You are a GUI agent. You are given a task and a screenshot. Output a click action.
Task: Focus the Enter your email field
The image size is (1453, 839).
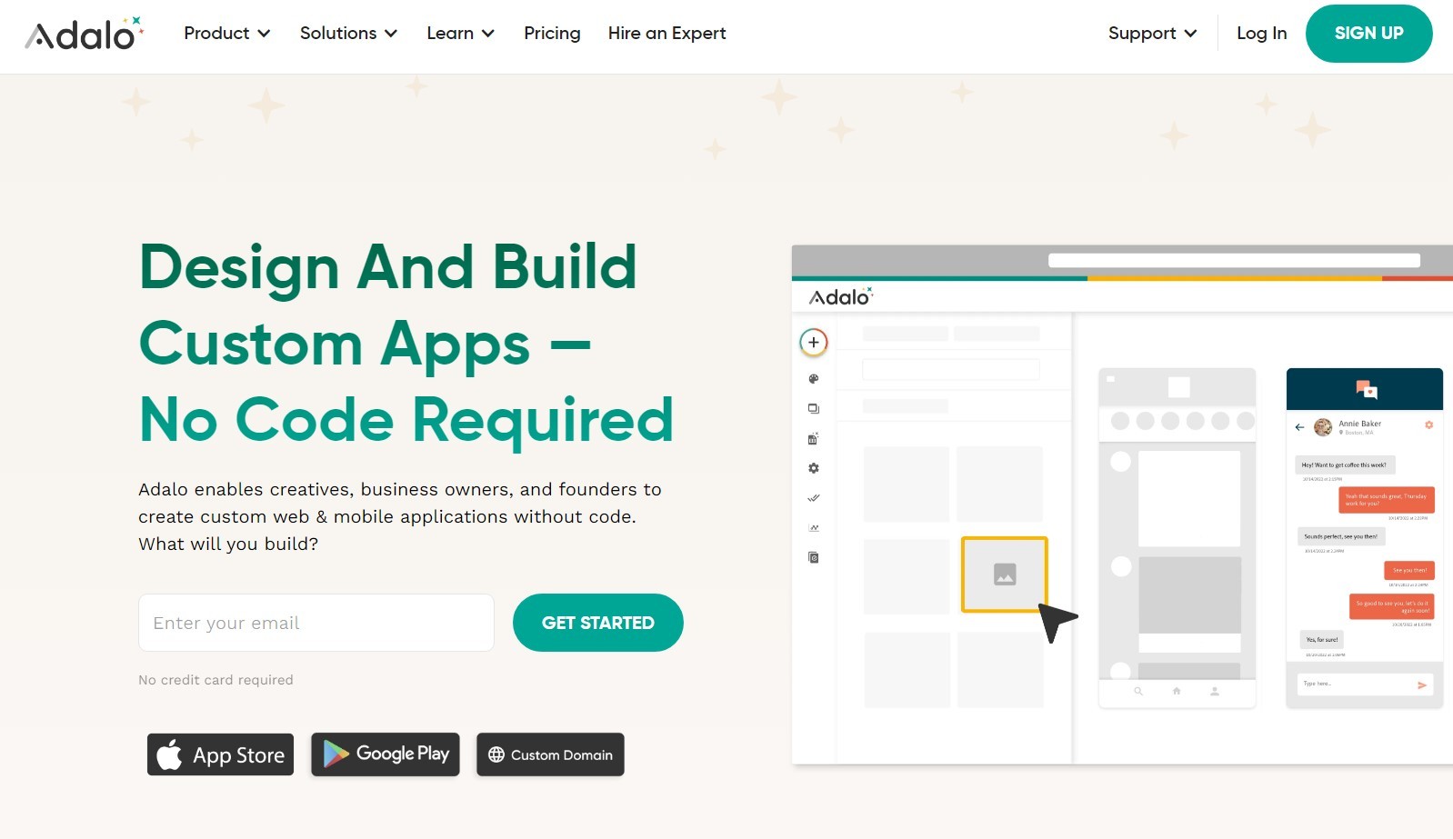click(x=316, y=623)
